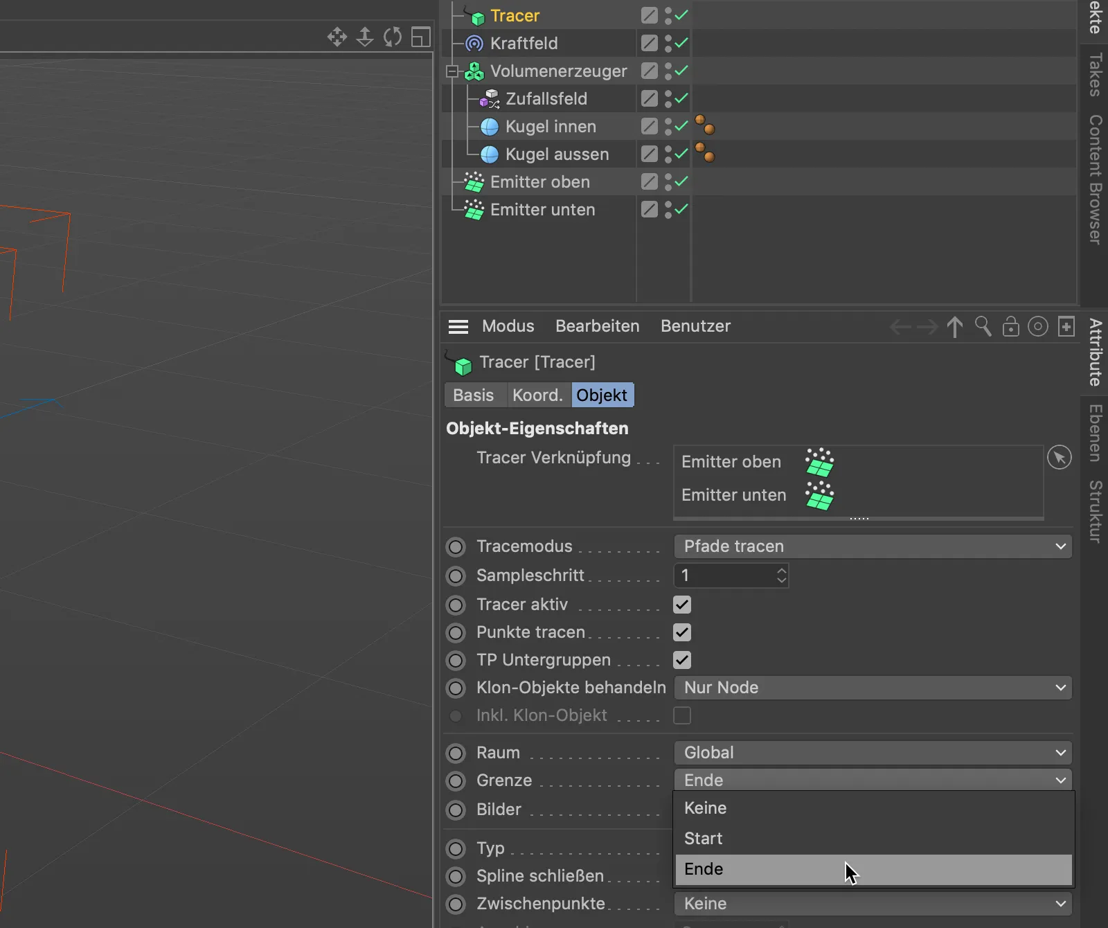This screenshot has height=928, width=1108.
Task: Open the Zwischenpunkte dropdown
Action: [873, 904]
